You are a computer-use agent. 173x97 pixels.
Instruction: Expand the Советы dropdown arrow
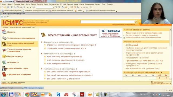coord(83,11)
